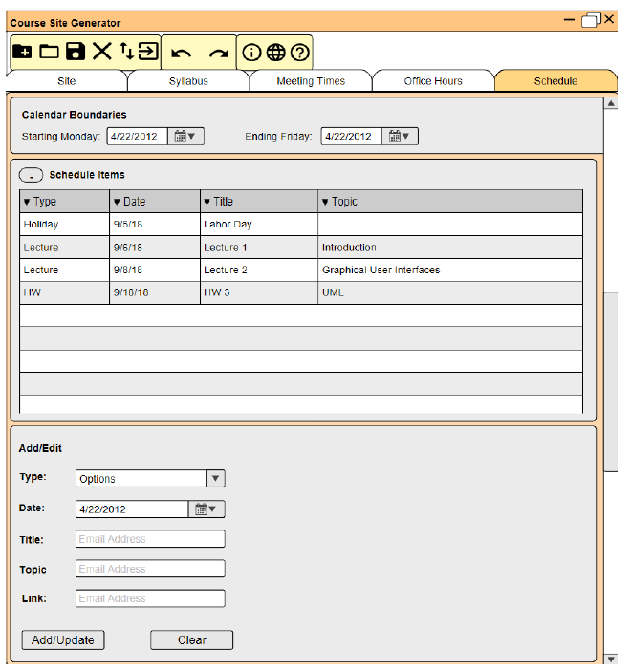This screenshot has height=671, width=631.
Task: Click the UML topic cell
Action: tap(450, 292)
